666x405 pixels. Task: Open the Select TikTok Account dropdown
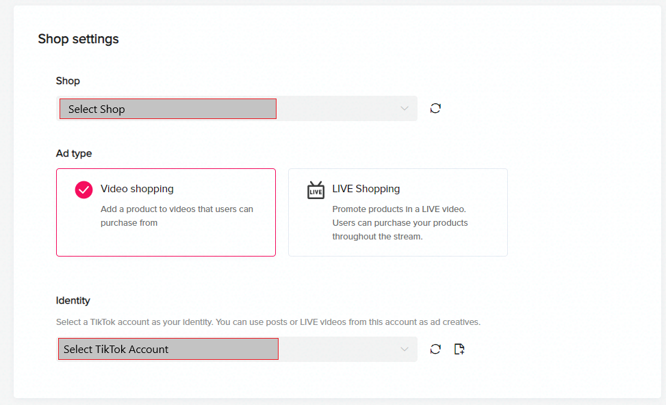(237, 349)
